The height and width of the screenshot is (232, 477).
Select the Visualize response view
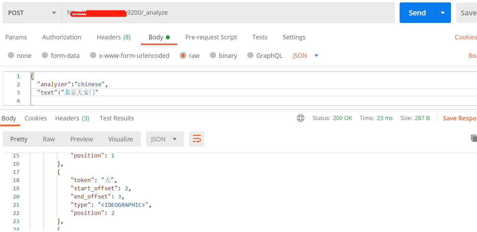(121, 139)
